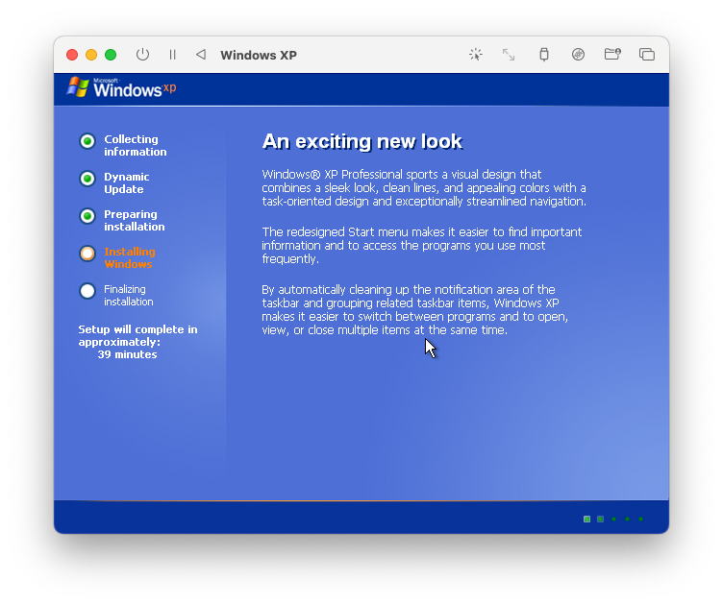Click the Installing Windows step indicator
Screen dimensions: 723x605
87,254
